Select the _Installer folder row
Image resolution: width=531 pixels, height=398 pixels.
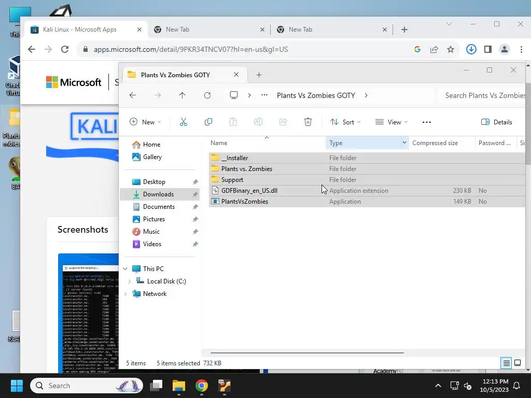coord(367,158)
